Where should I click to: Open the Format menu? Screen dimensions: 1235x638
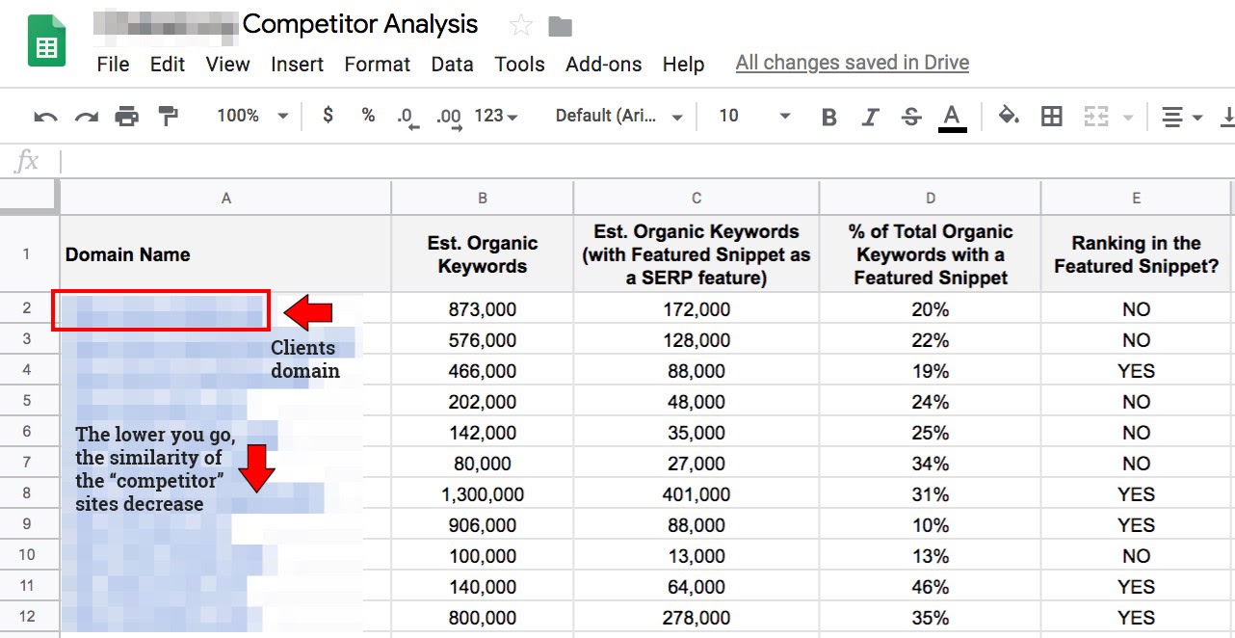[x=377, y=65]
